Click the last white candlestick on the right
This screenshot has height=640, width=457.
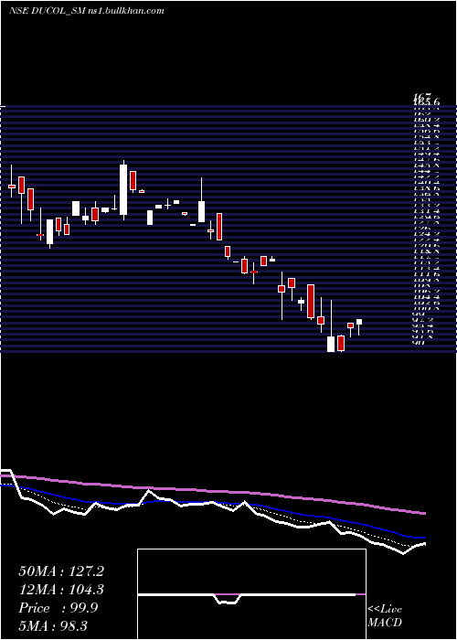(359, 322)
